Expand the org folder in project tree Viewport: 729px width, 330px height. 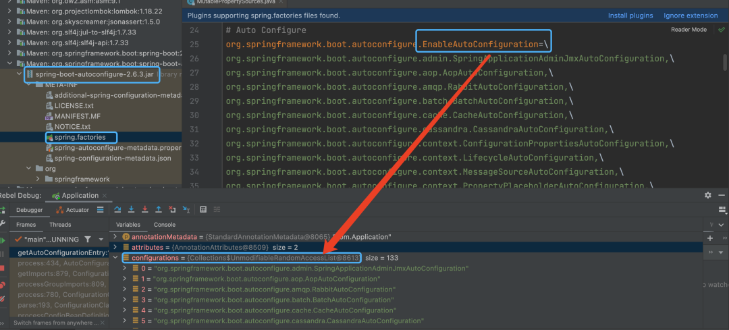coord(29,169)
